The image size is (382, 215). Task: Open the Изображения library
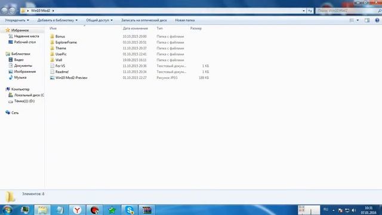25,72
